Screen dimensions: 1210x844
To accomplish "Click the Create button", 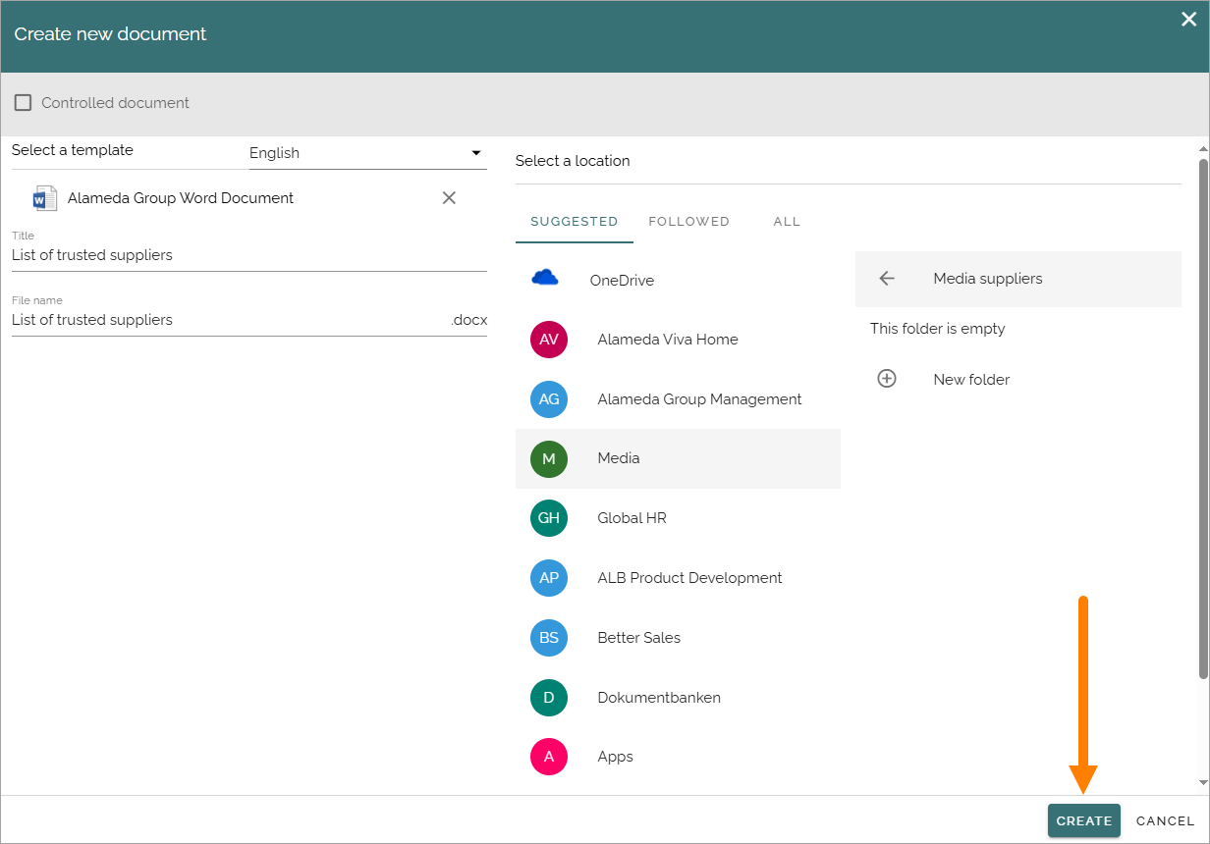I will coord(1084,820).
